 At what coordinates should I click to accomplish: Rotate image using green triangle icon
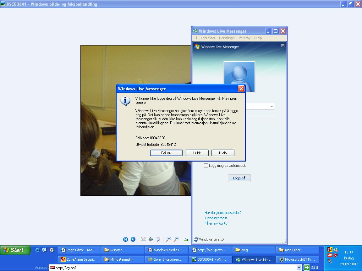[x=186, y=239]
